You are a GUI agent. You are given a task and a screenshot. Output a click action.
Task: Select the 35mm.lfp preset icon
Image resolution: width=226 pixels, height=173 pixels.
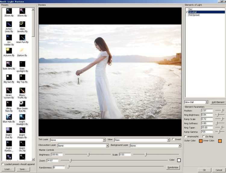click(9, 11)
